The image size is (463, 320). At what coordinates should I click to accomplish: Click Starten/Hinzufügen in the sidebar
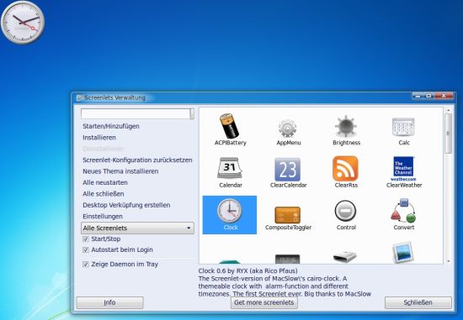click(x=111, y=126)
